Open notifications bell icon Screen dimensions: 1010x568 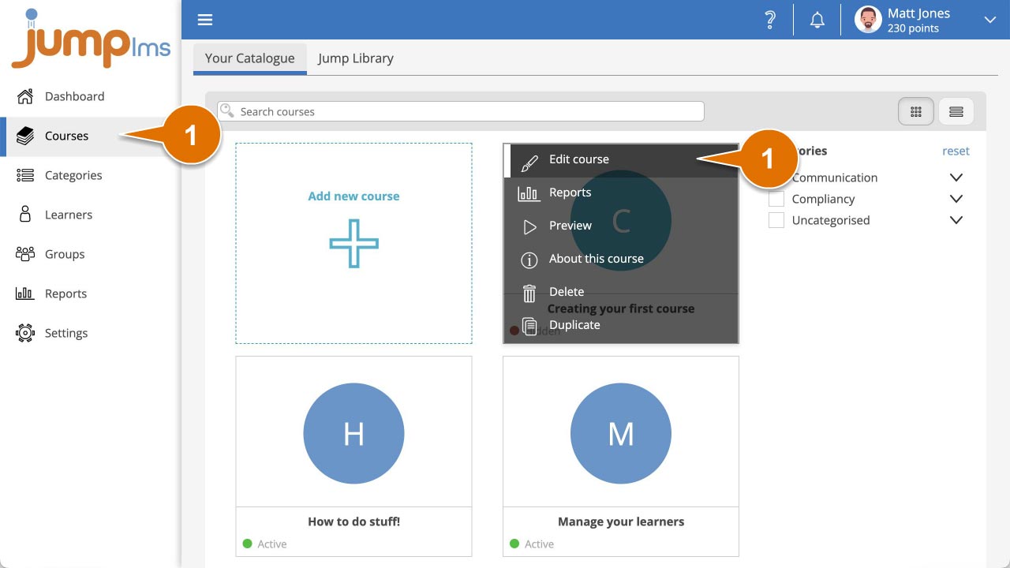point(817,21)
